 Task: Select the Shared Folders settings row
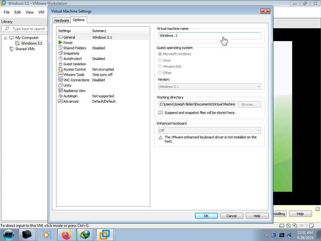pyautogui.click(x=103, y=48)
